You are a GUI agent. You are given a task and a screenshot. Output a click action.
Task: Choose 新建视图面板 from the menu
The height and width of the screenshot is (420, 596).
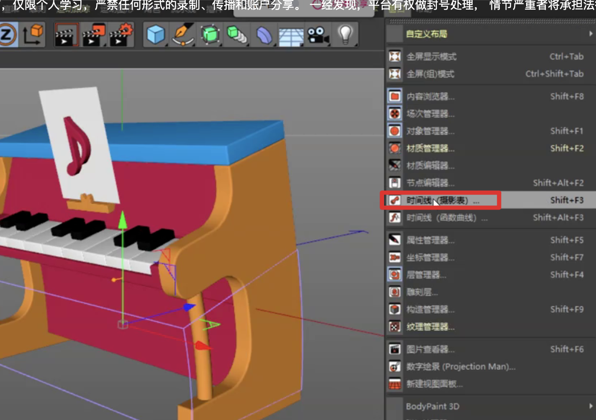tap(491, 384)
